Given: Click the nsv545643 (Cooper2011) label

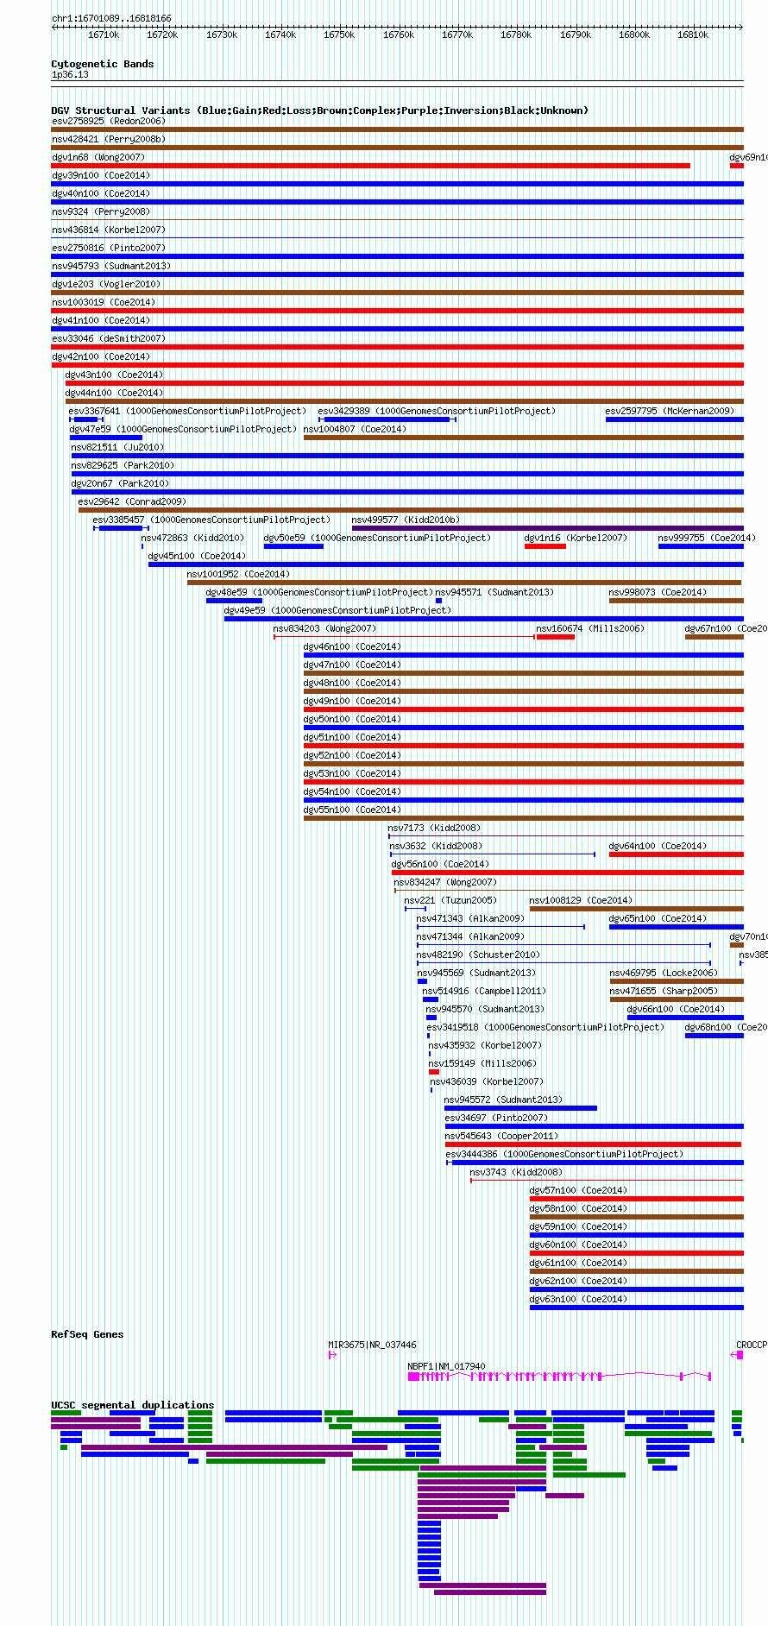Looking at the screenshot, I should click(x=501, y=1136).
